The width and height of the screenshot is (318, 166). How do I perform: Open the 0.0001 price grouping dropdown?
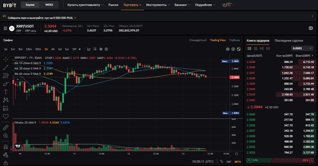[302, 48]
